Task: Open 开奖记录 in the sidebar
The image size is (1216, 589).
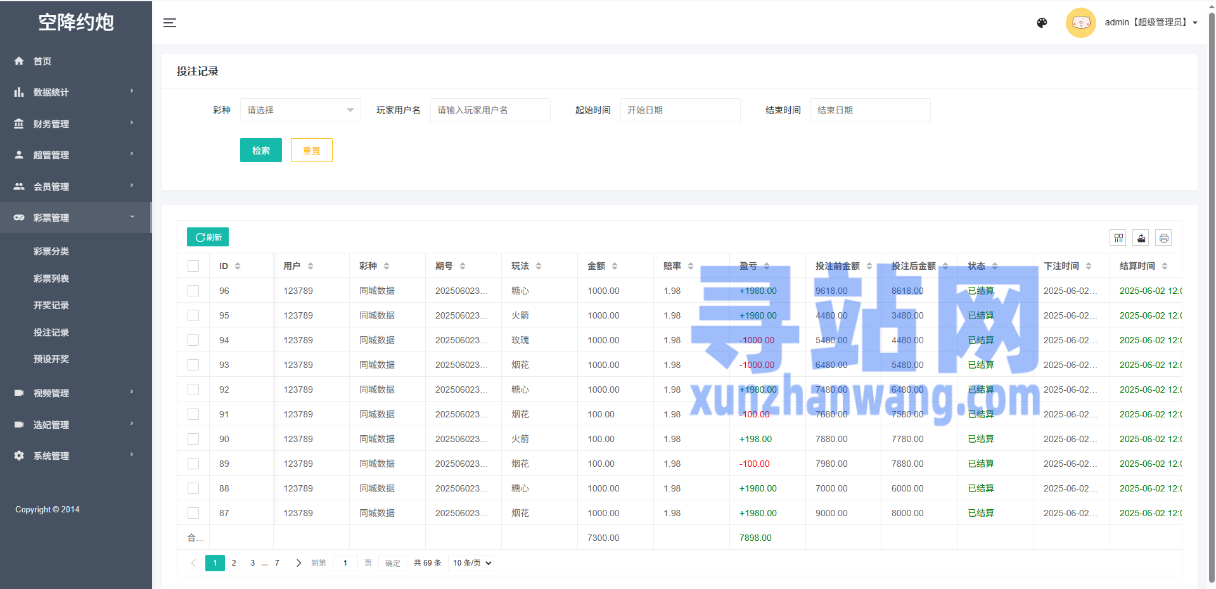Action: 51,305
